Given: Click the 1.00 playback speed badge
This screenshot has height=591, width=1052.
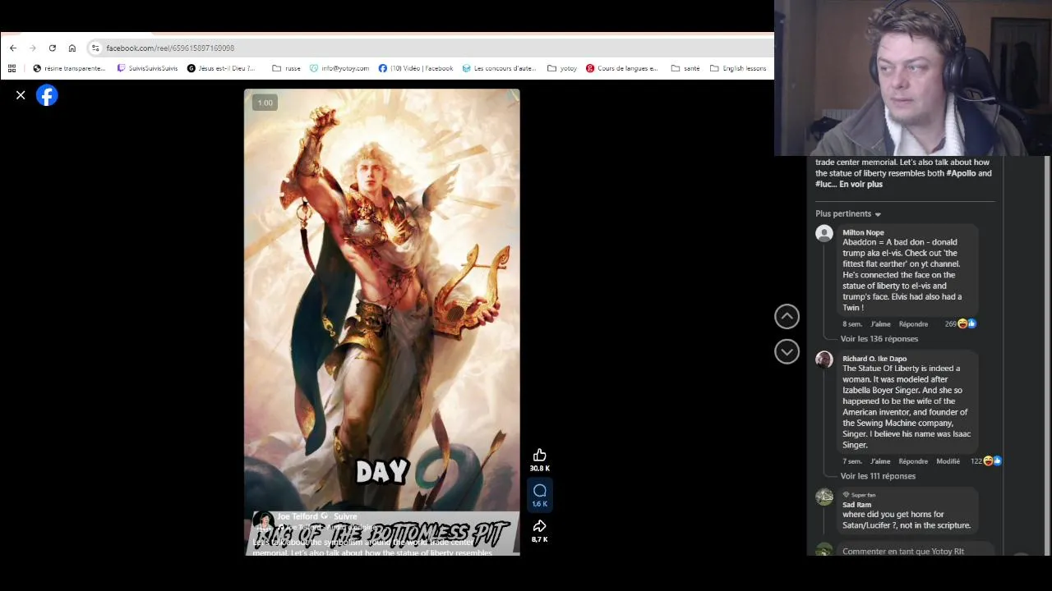Looking at the screenshot, I should point(265,103).
